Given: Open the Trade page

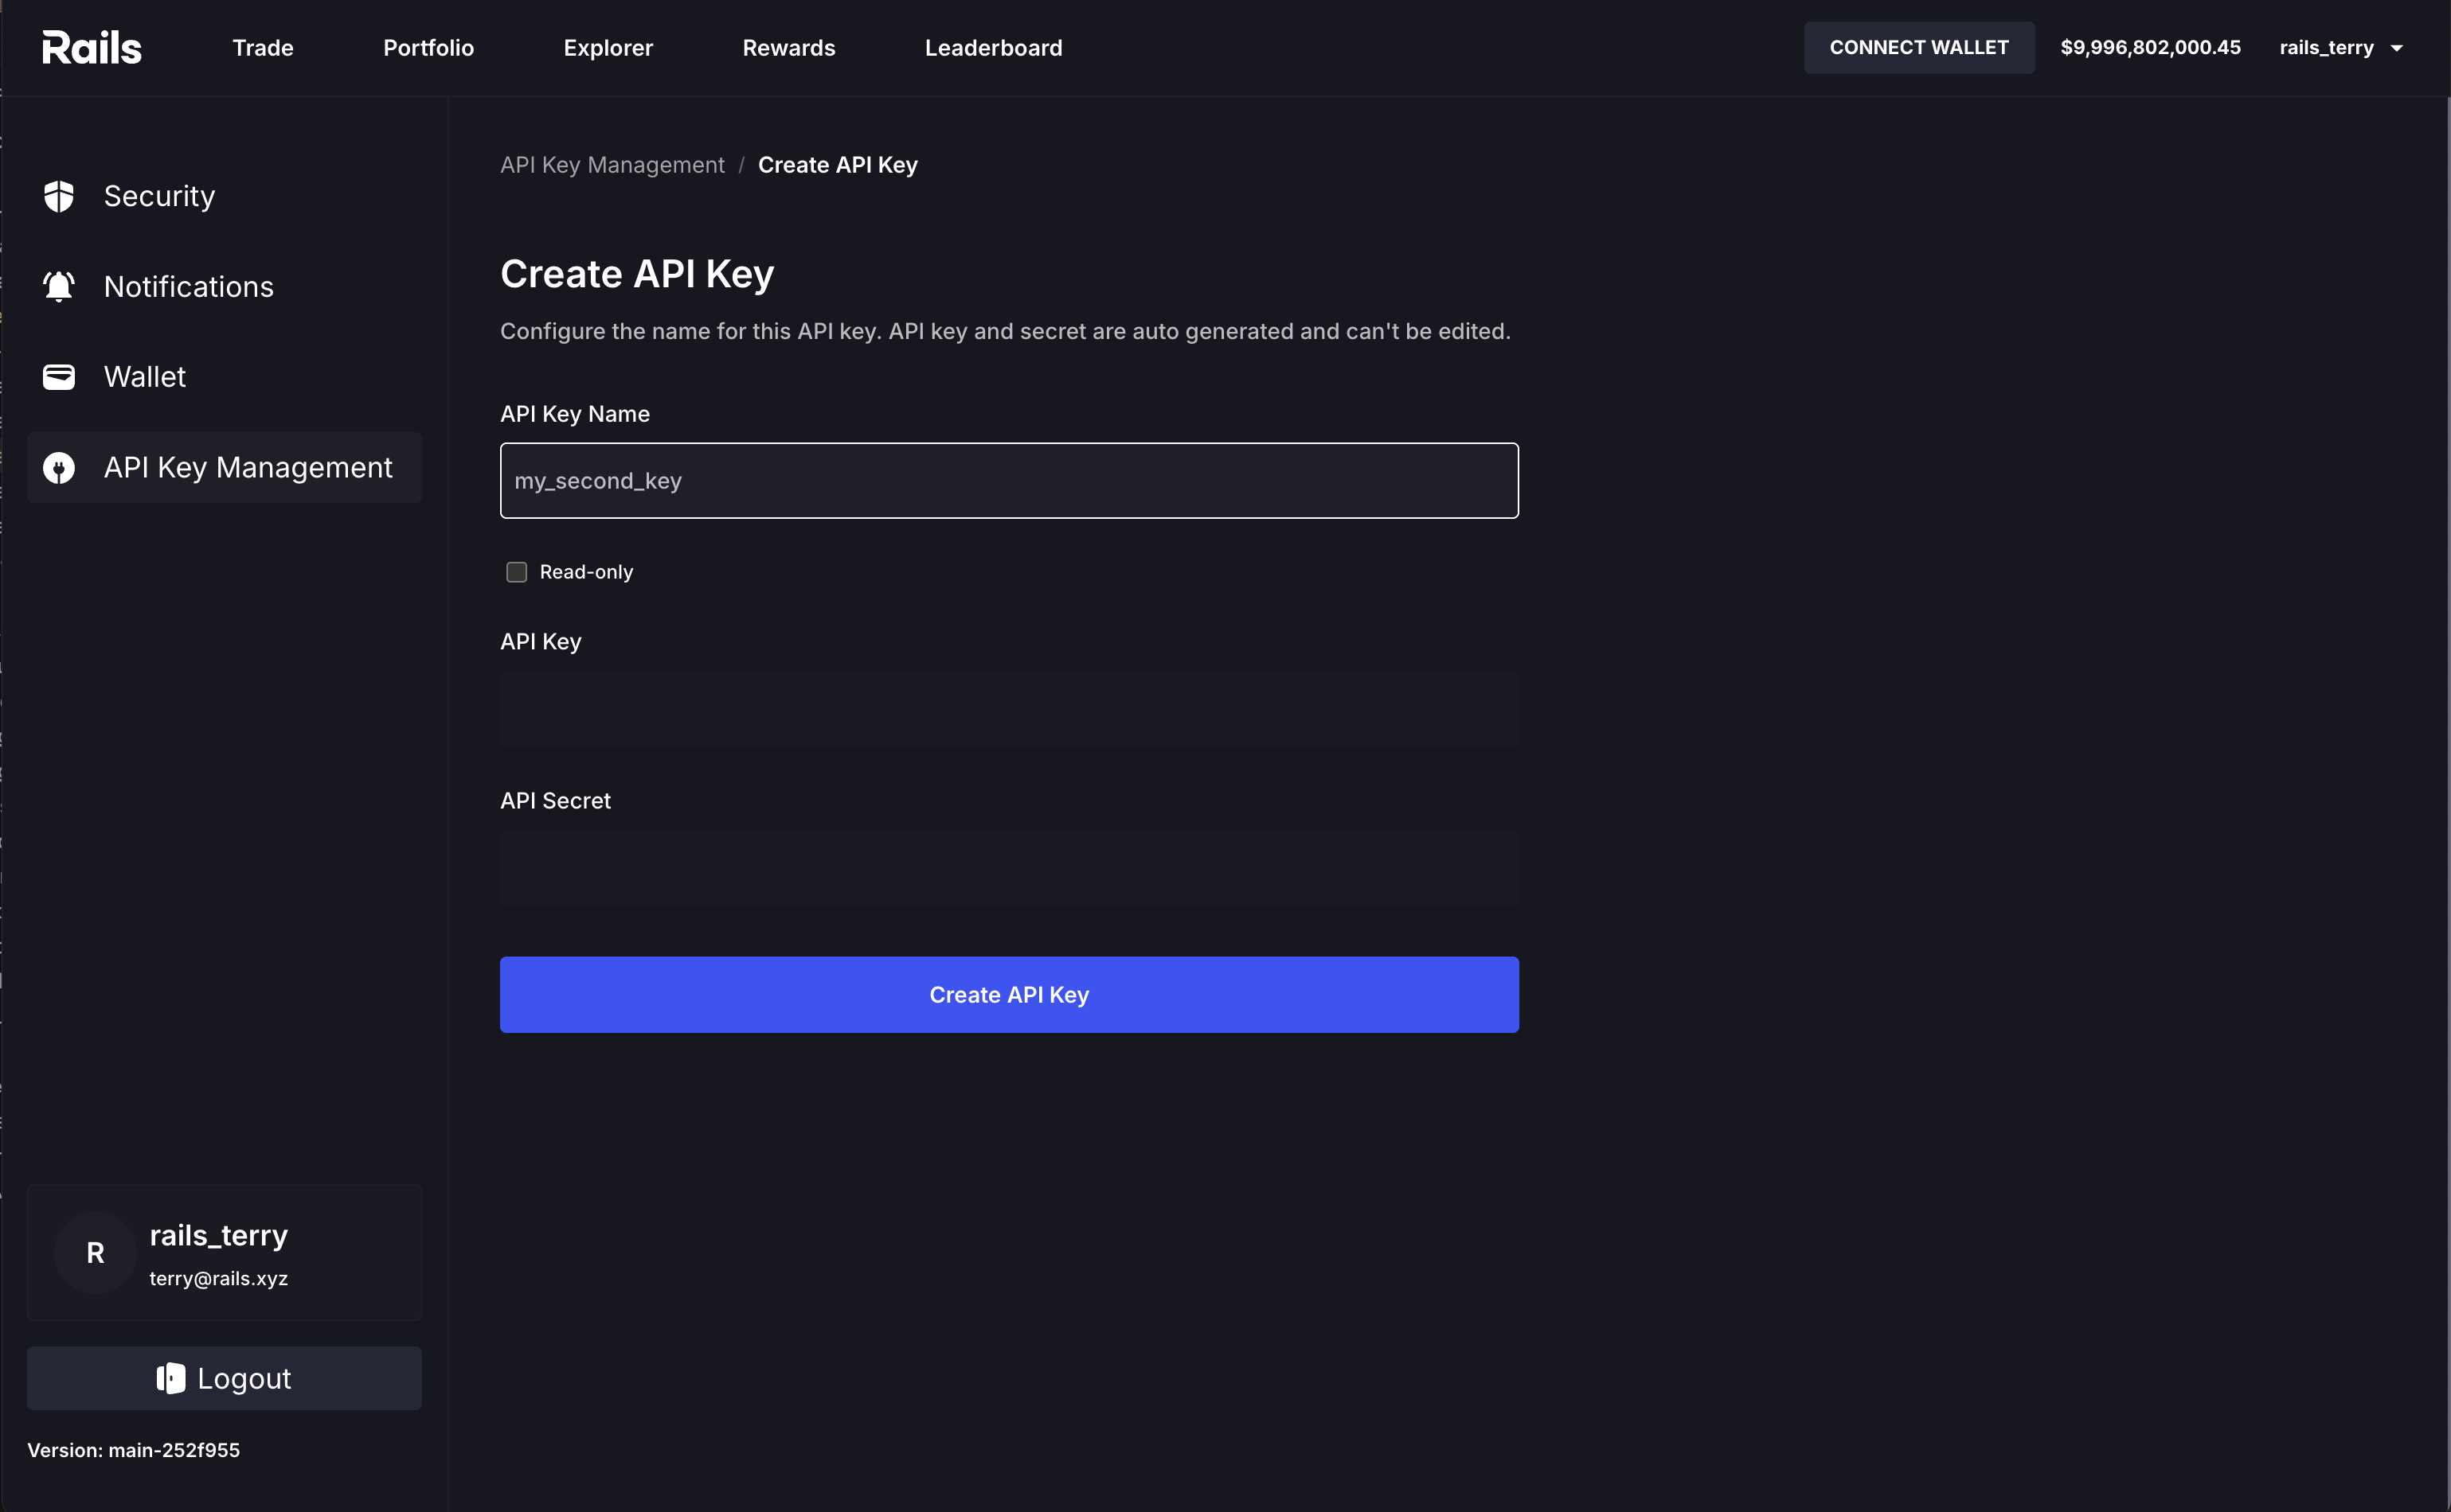Looking at the screenshot, I should [x=262, y=47].
